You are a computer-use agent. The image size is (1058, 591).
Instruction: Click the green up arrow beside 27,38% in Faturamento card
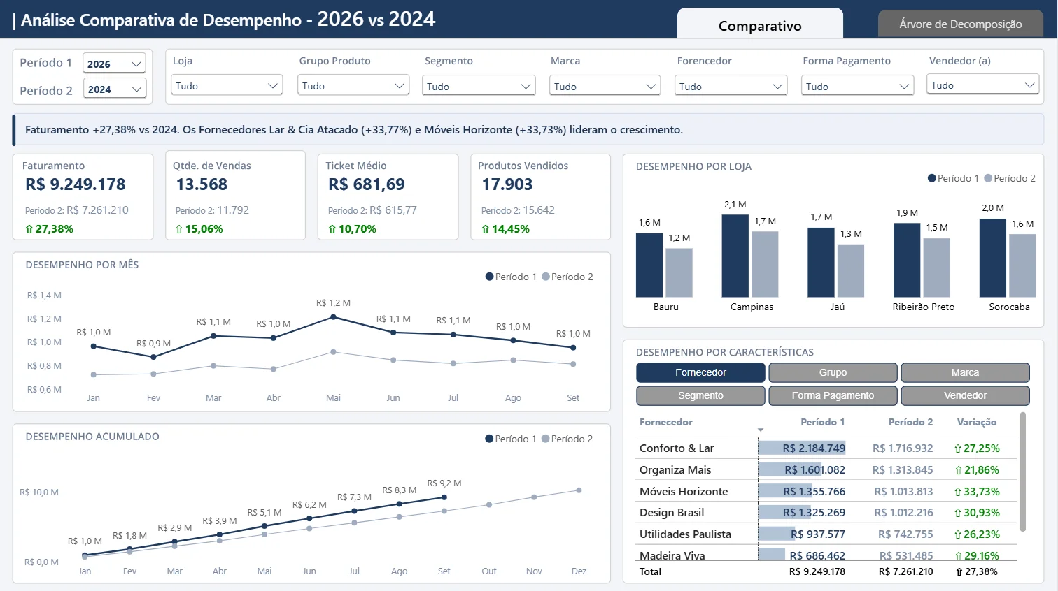pyautogui.click(x=29, y=229)
